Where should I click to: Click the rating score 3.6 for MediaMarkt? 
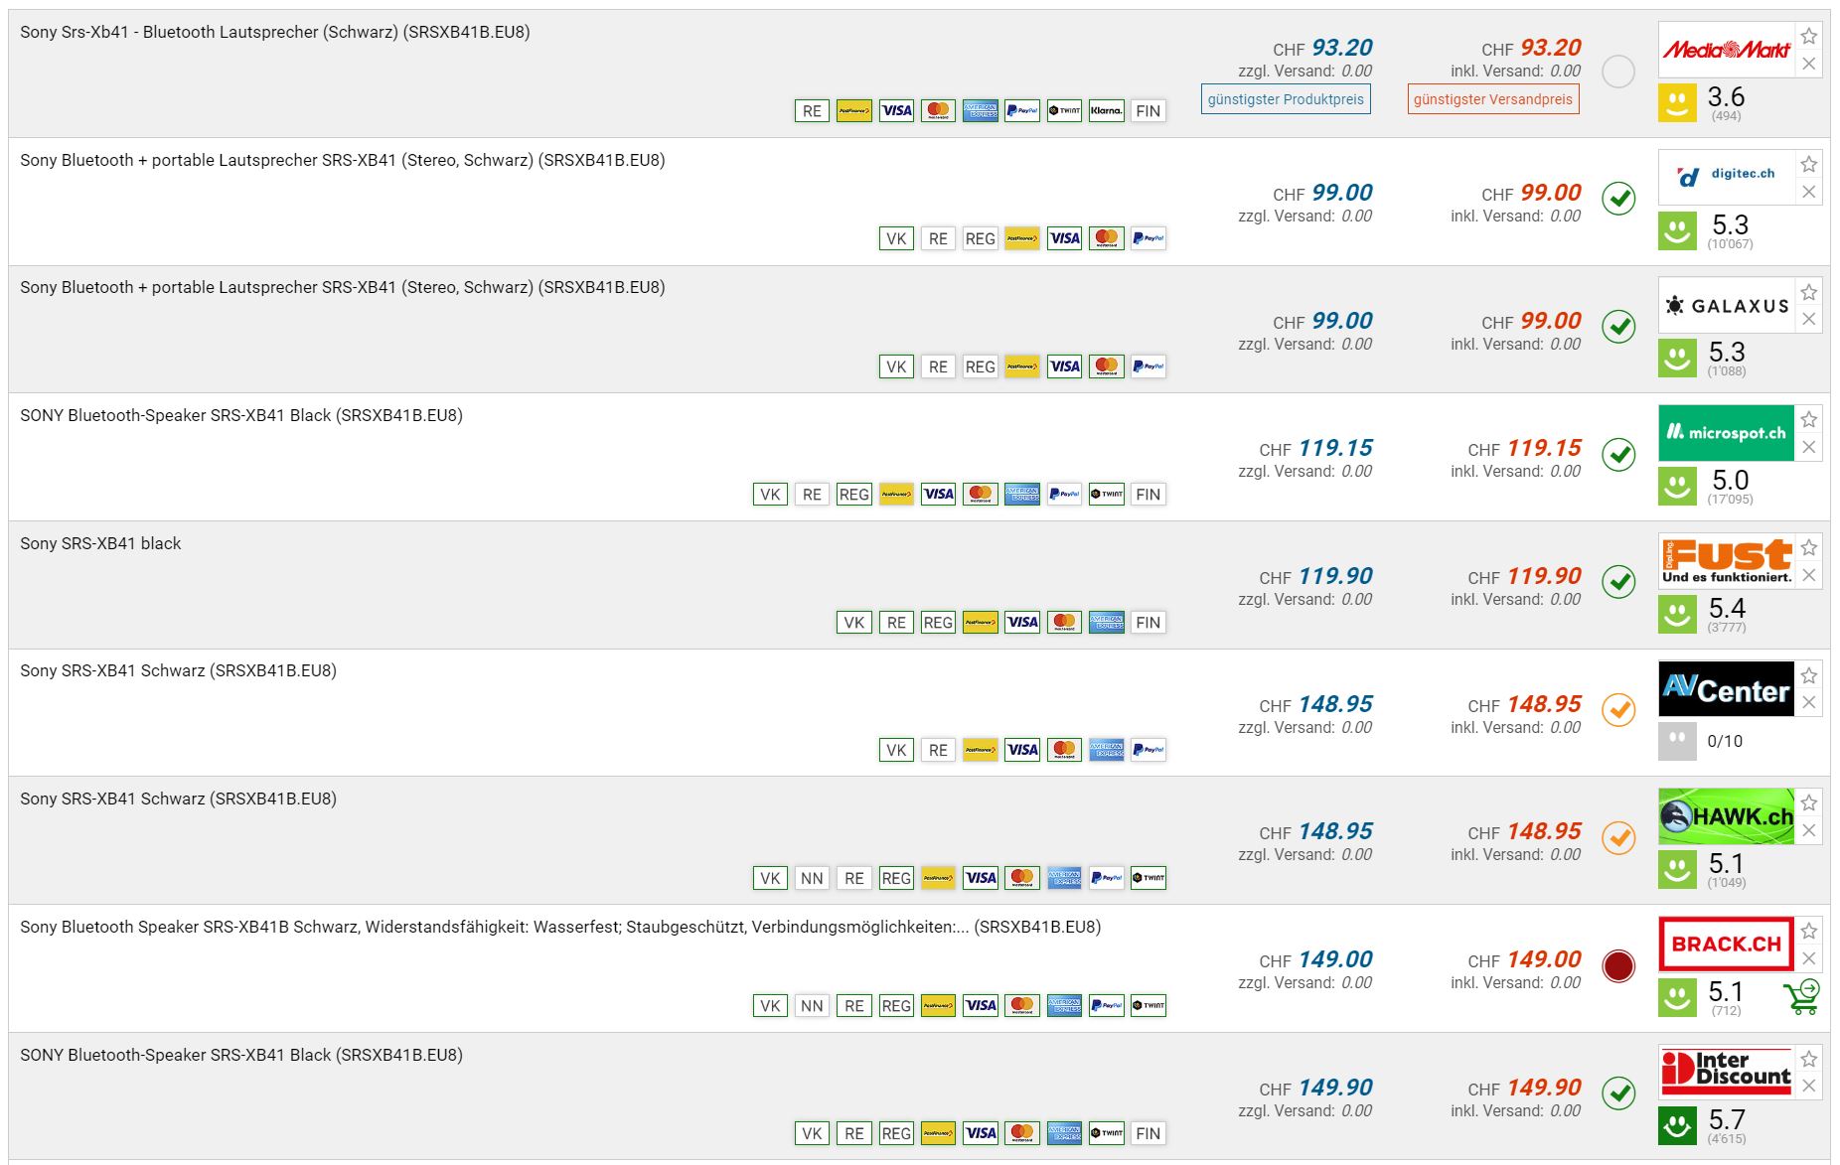(1726, 97)
